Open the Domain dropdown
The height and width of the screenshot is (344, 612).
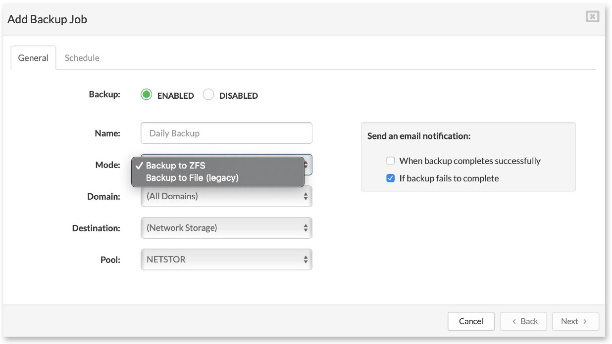click(227, 196)
